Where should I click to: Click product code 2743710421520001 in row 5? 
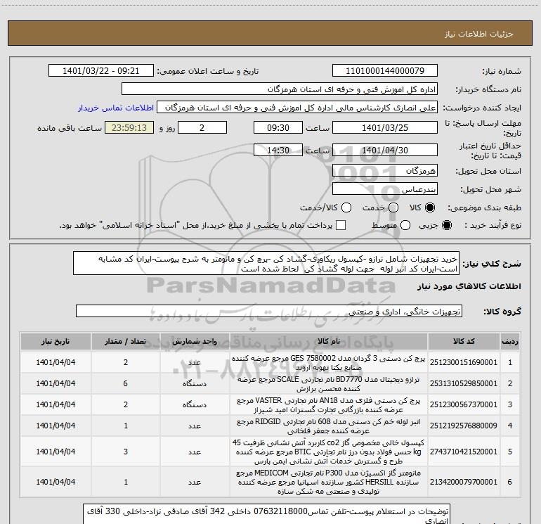pyautogui.click(x=464, y=452)
